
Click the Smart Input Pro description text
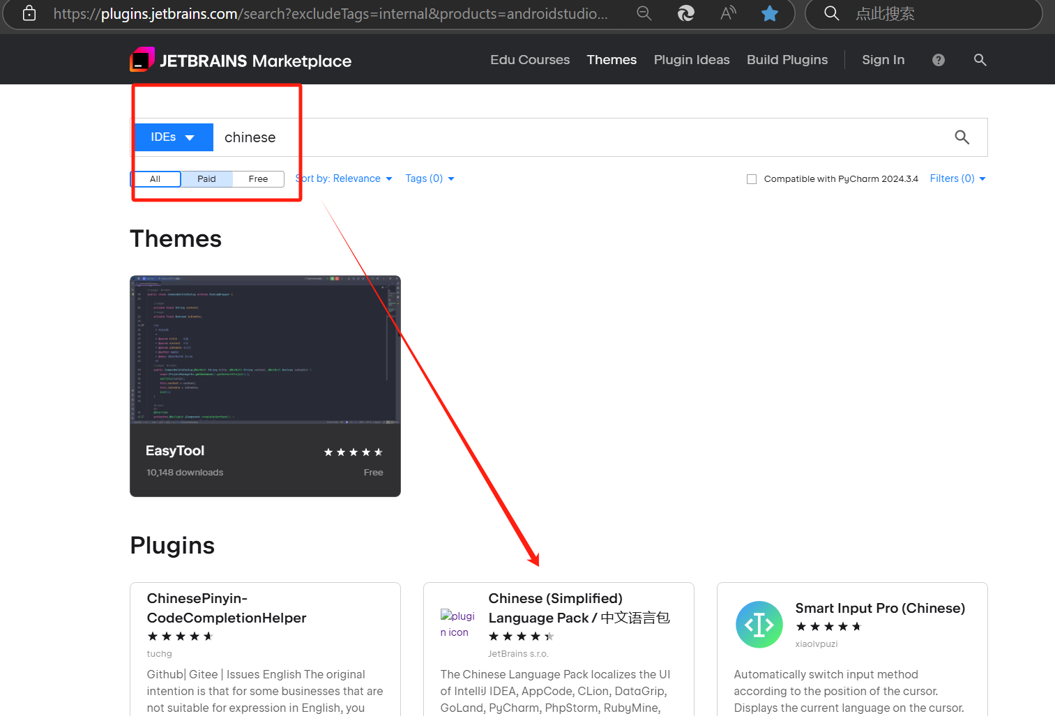tap(849, 691)
